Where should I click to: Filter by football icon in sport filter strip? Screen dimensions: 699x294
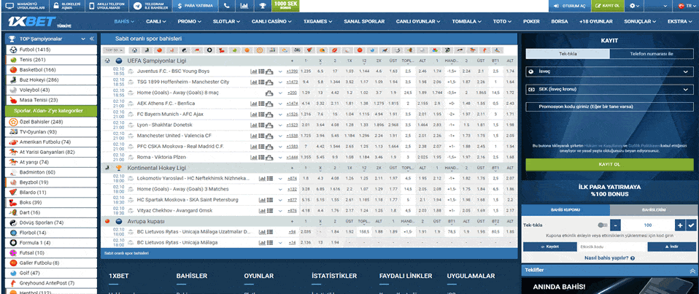134,50
